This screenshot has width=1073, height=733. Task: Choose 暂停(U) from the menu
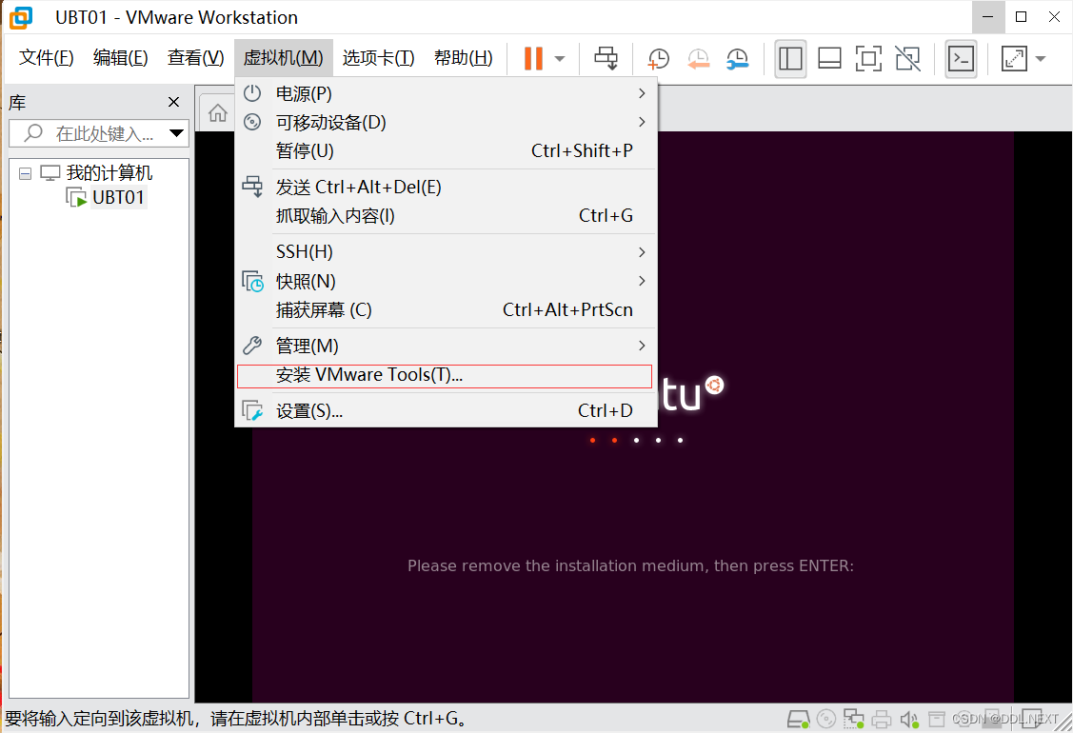(x=447, y=150)
